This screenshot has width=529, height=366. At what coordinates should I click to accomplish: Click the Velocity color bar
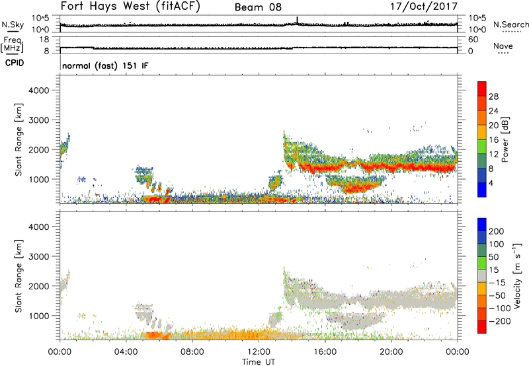482,275
